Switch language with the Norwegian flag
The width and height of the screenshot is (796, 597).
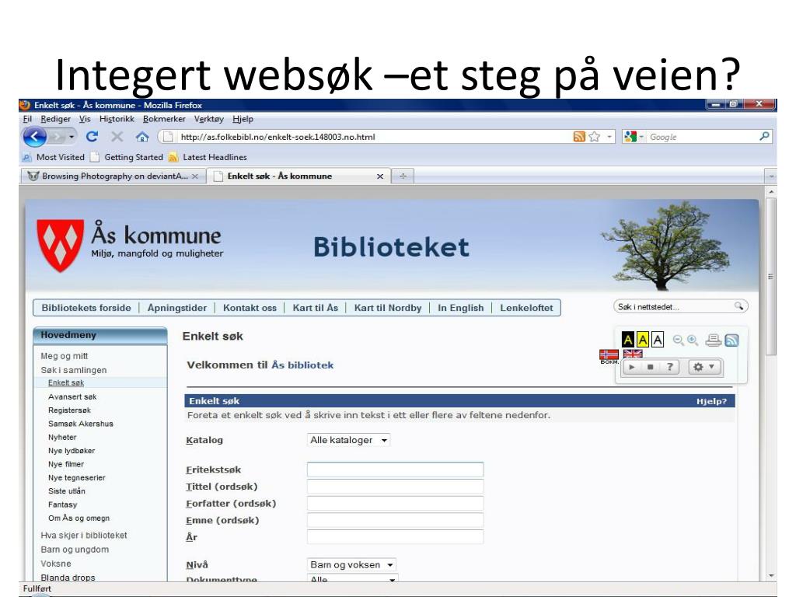point(609,354)
